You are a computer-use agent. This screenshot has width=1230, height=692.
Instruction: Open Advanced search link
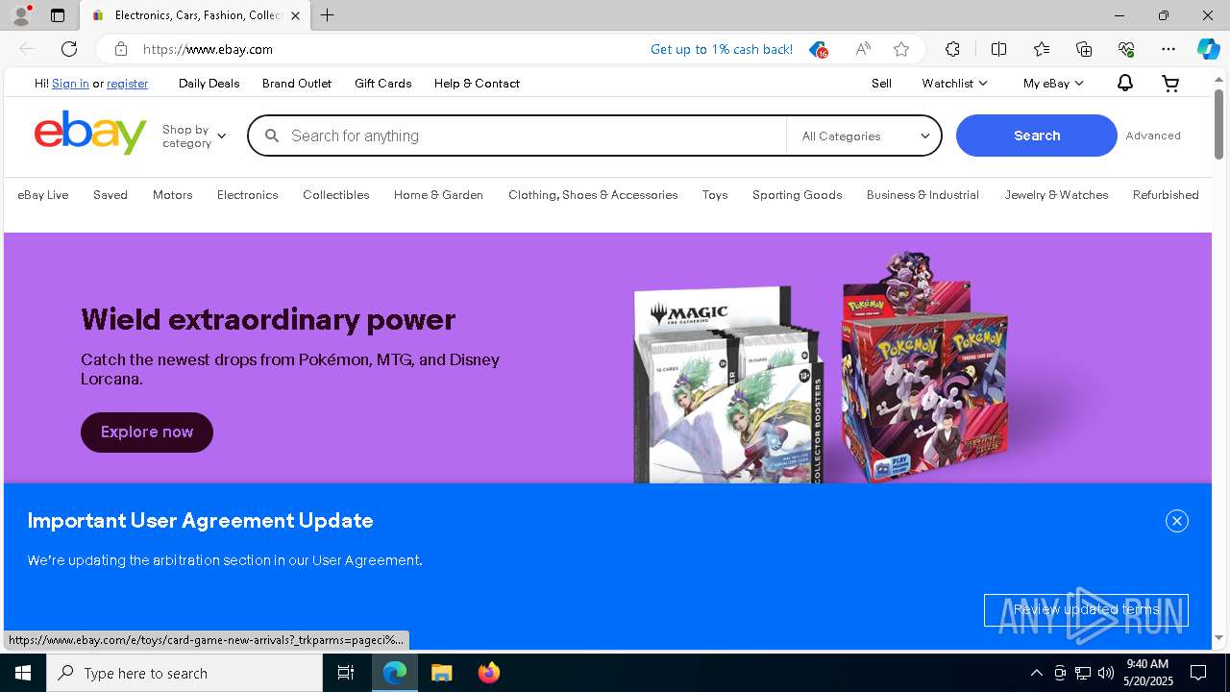pos(1153,136)
